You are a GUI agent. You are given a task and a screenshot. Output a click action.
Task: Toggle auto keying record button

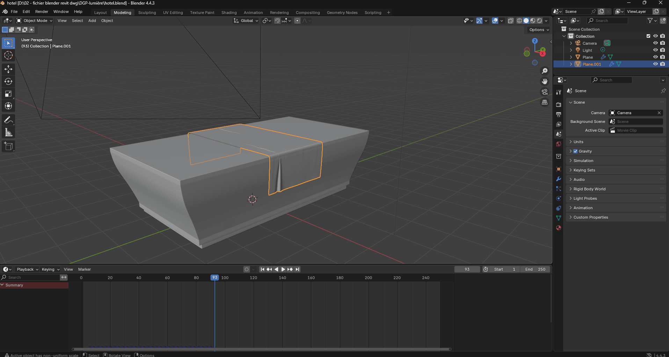click(x=247, y=269)
